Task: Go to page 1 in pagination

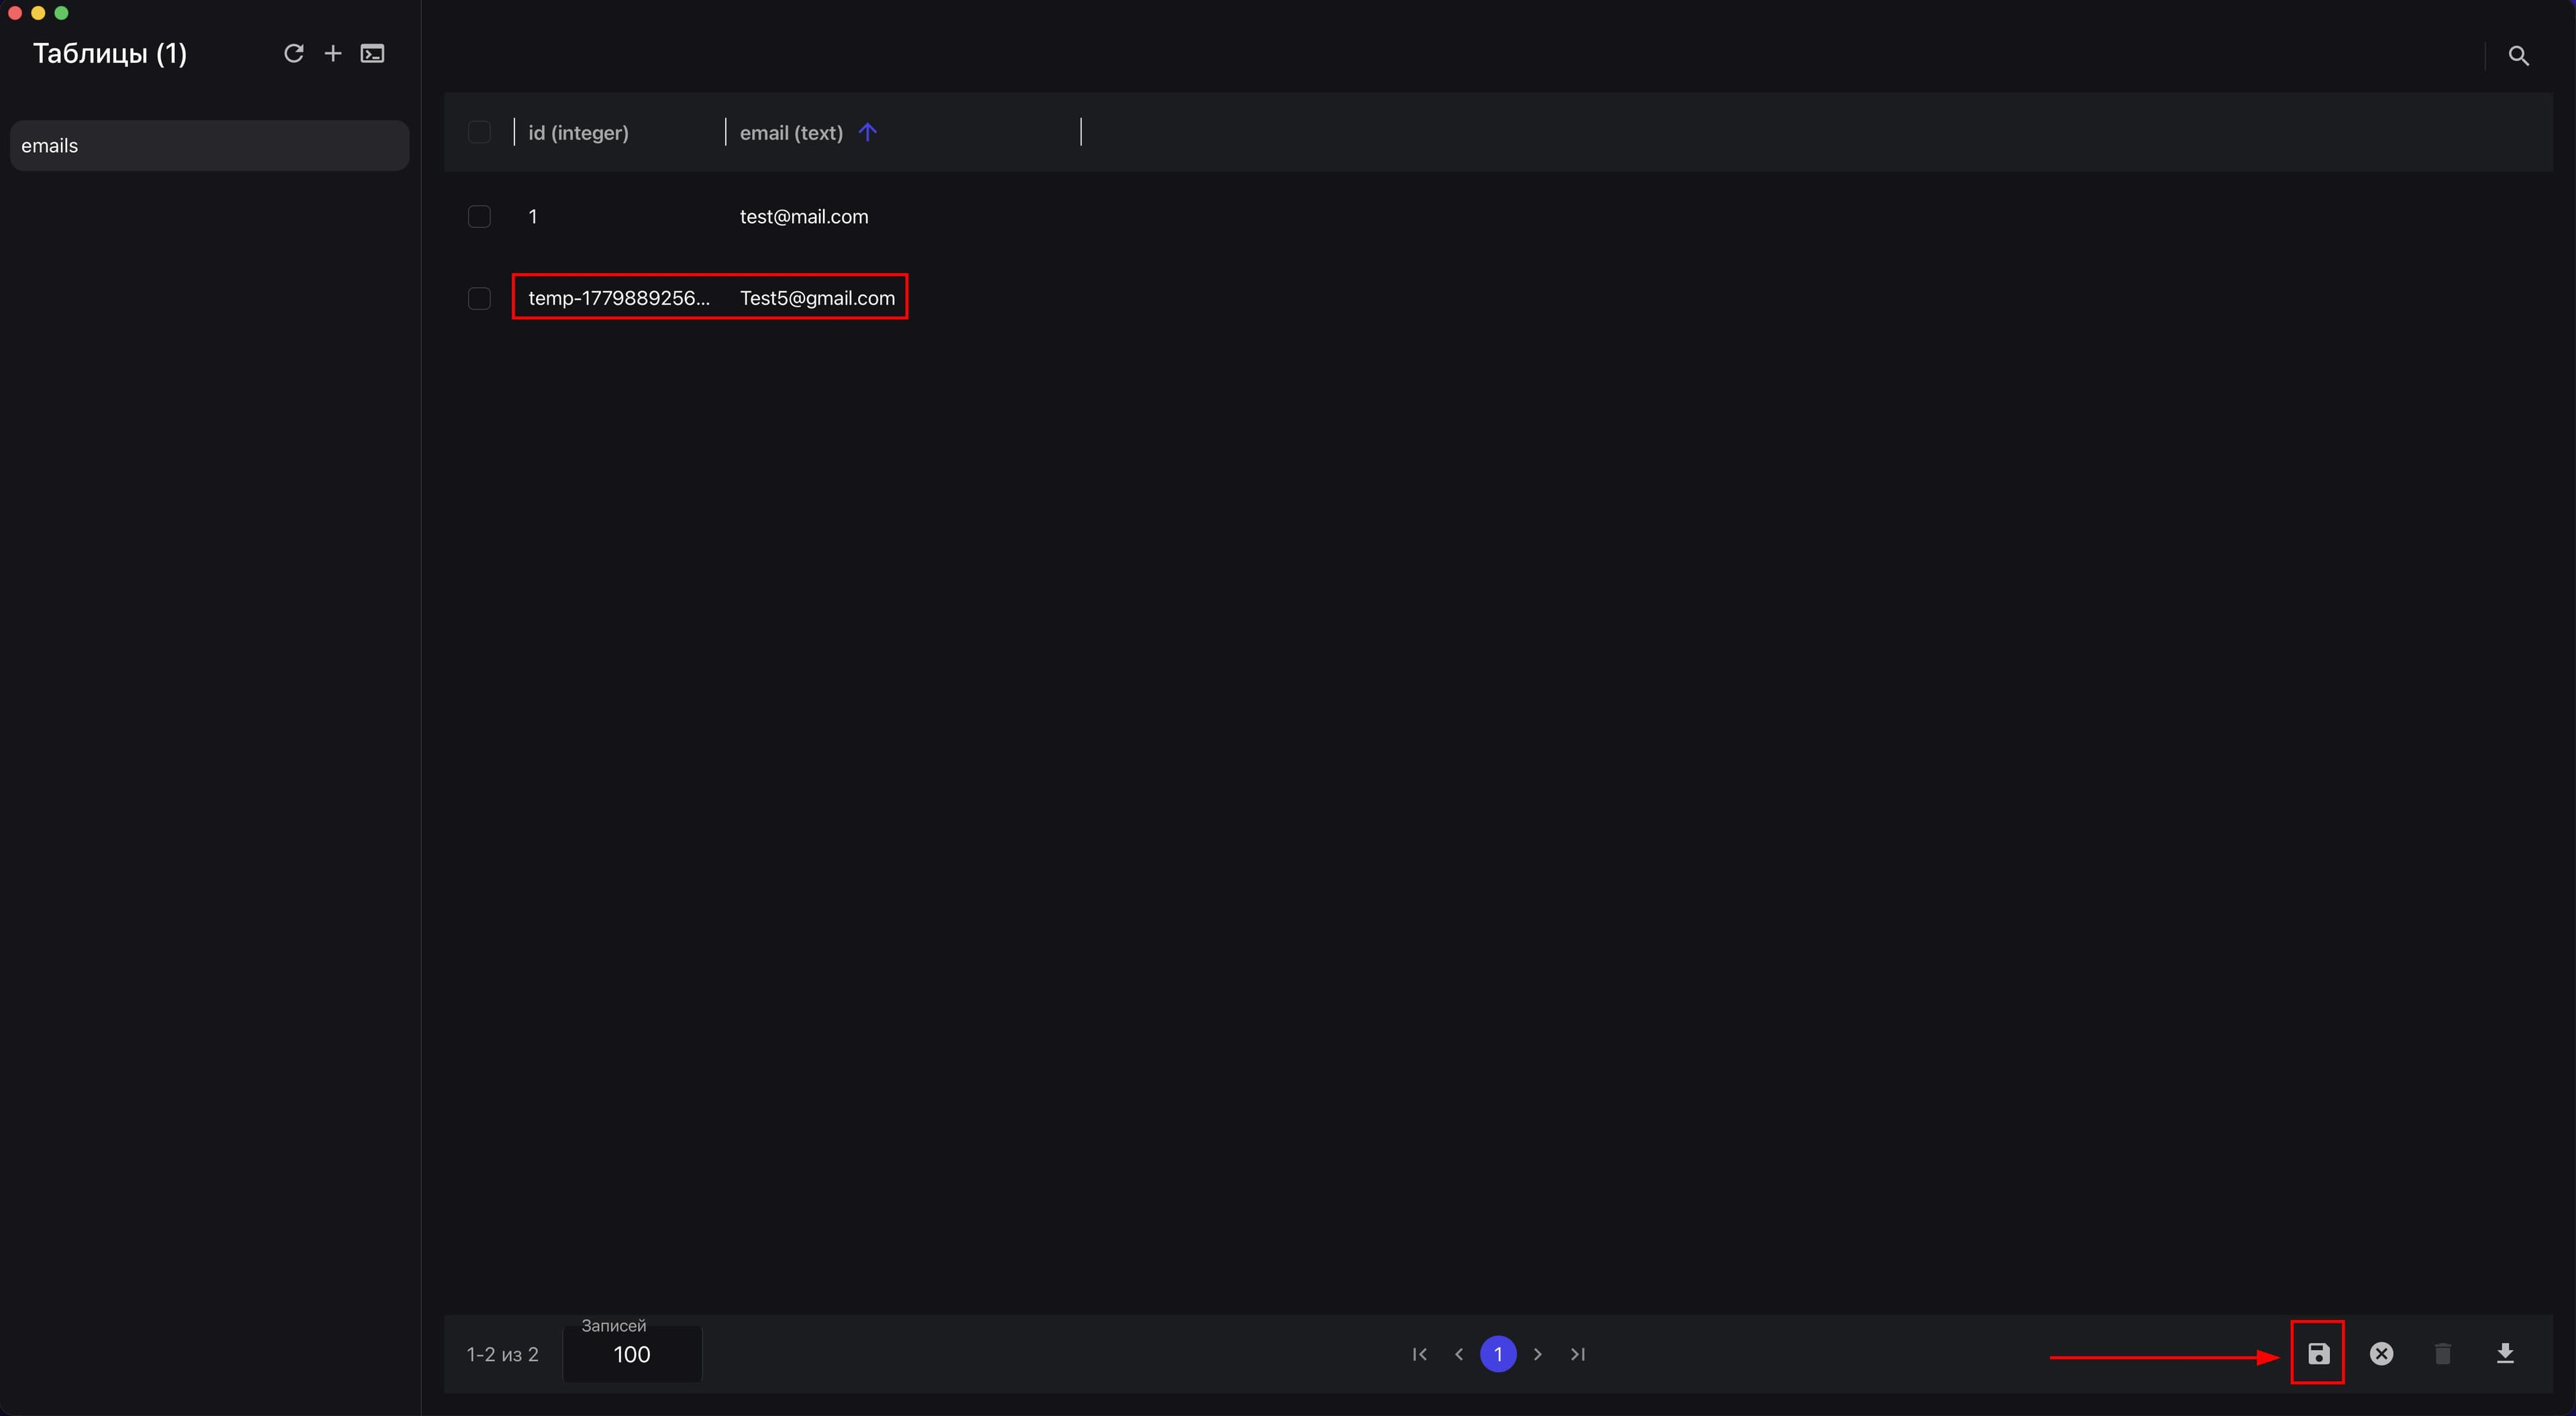Action: pos(1497,1354)
